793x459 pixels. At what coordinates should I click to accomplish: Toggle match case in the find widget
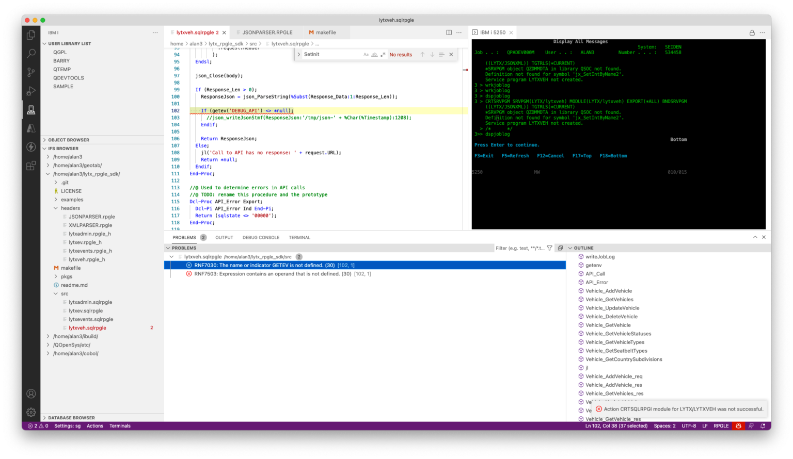pyautogui.click(x=366, y=54)
